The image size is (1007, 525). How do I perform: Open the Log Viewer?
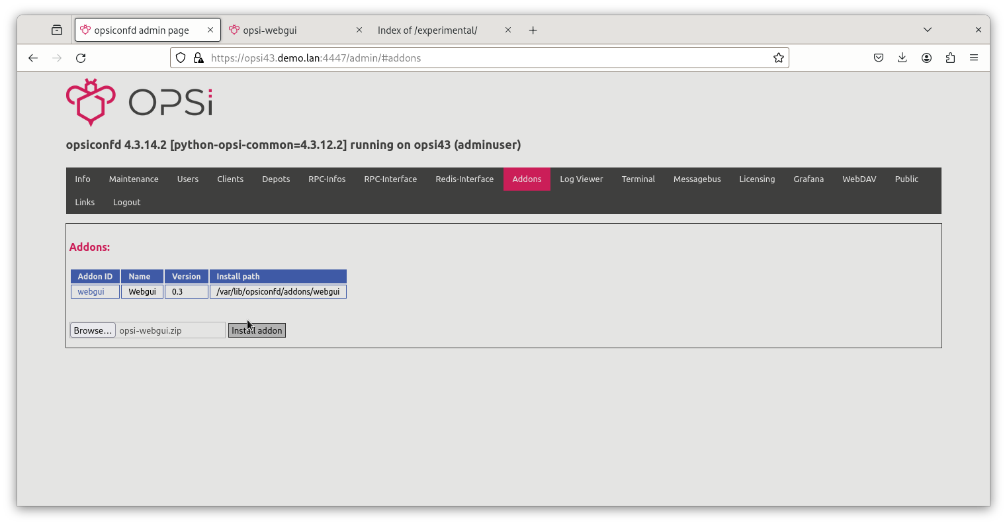point(582,179)
